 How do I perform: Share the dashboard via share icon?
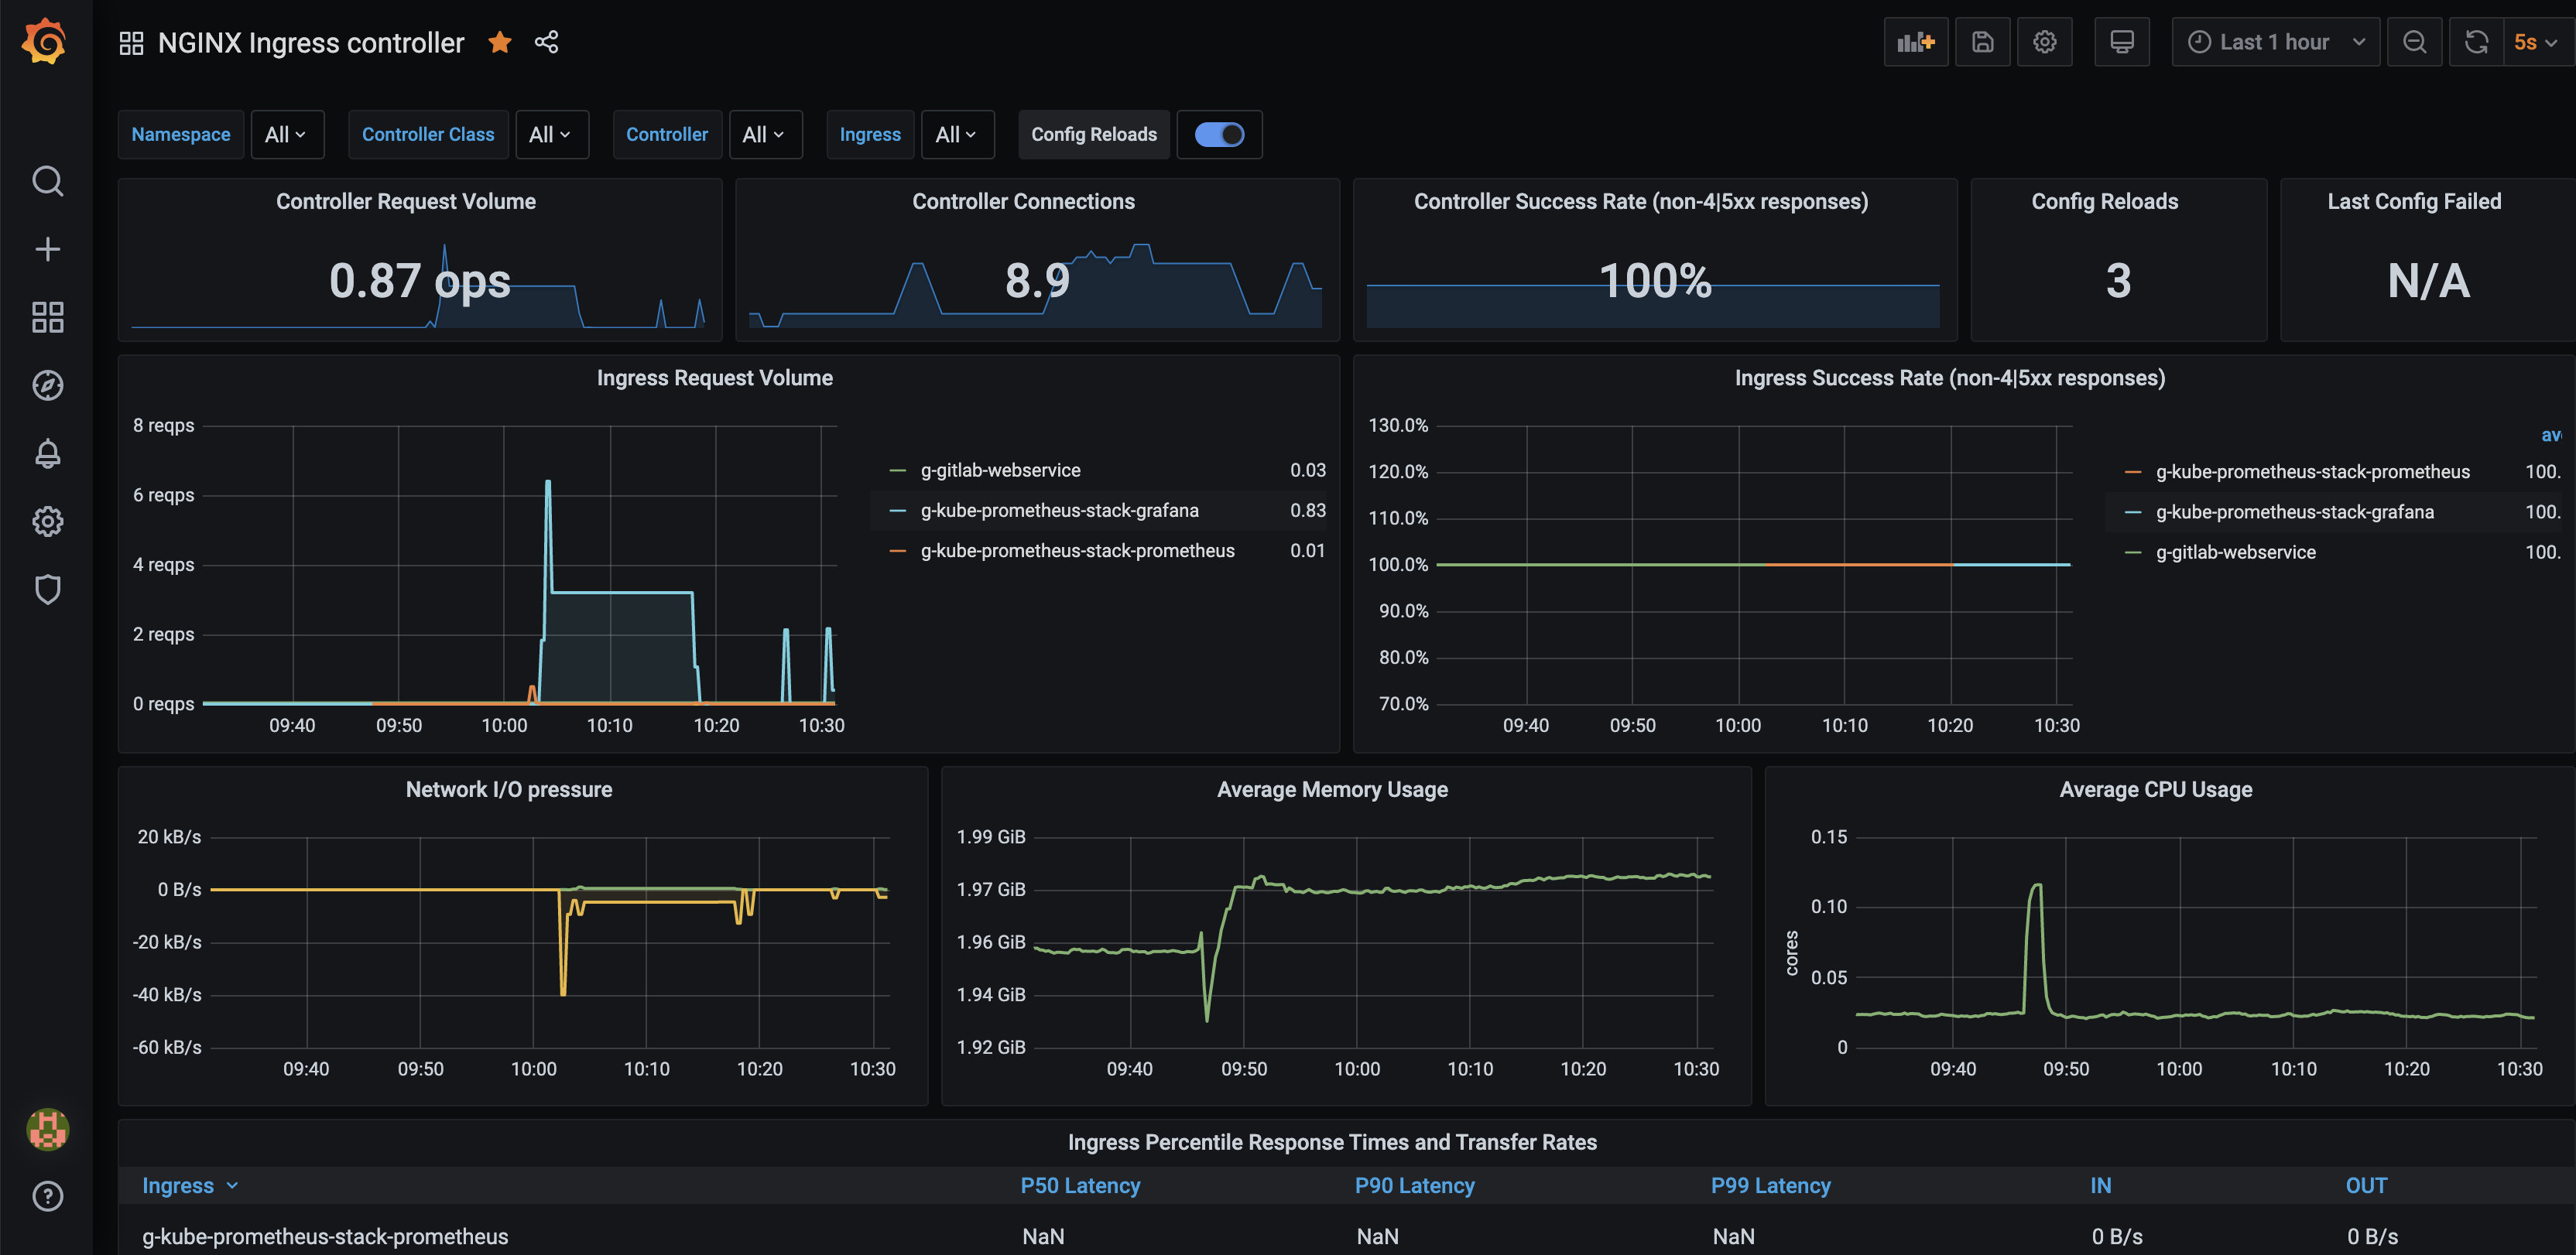(546, 42)
